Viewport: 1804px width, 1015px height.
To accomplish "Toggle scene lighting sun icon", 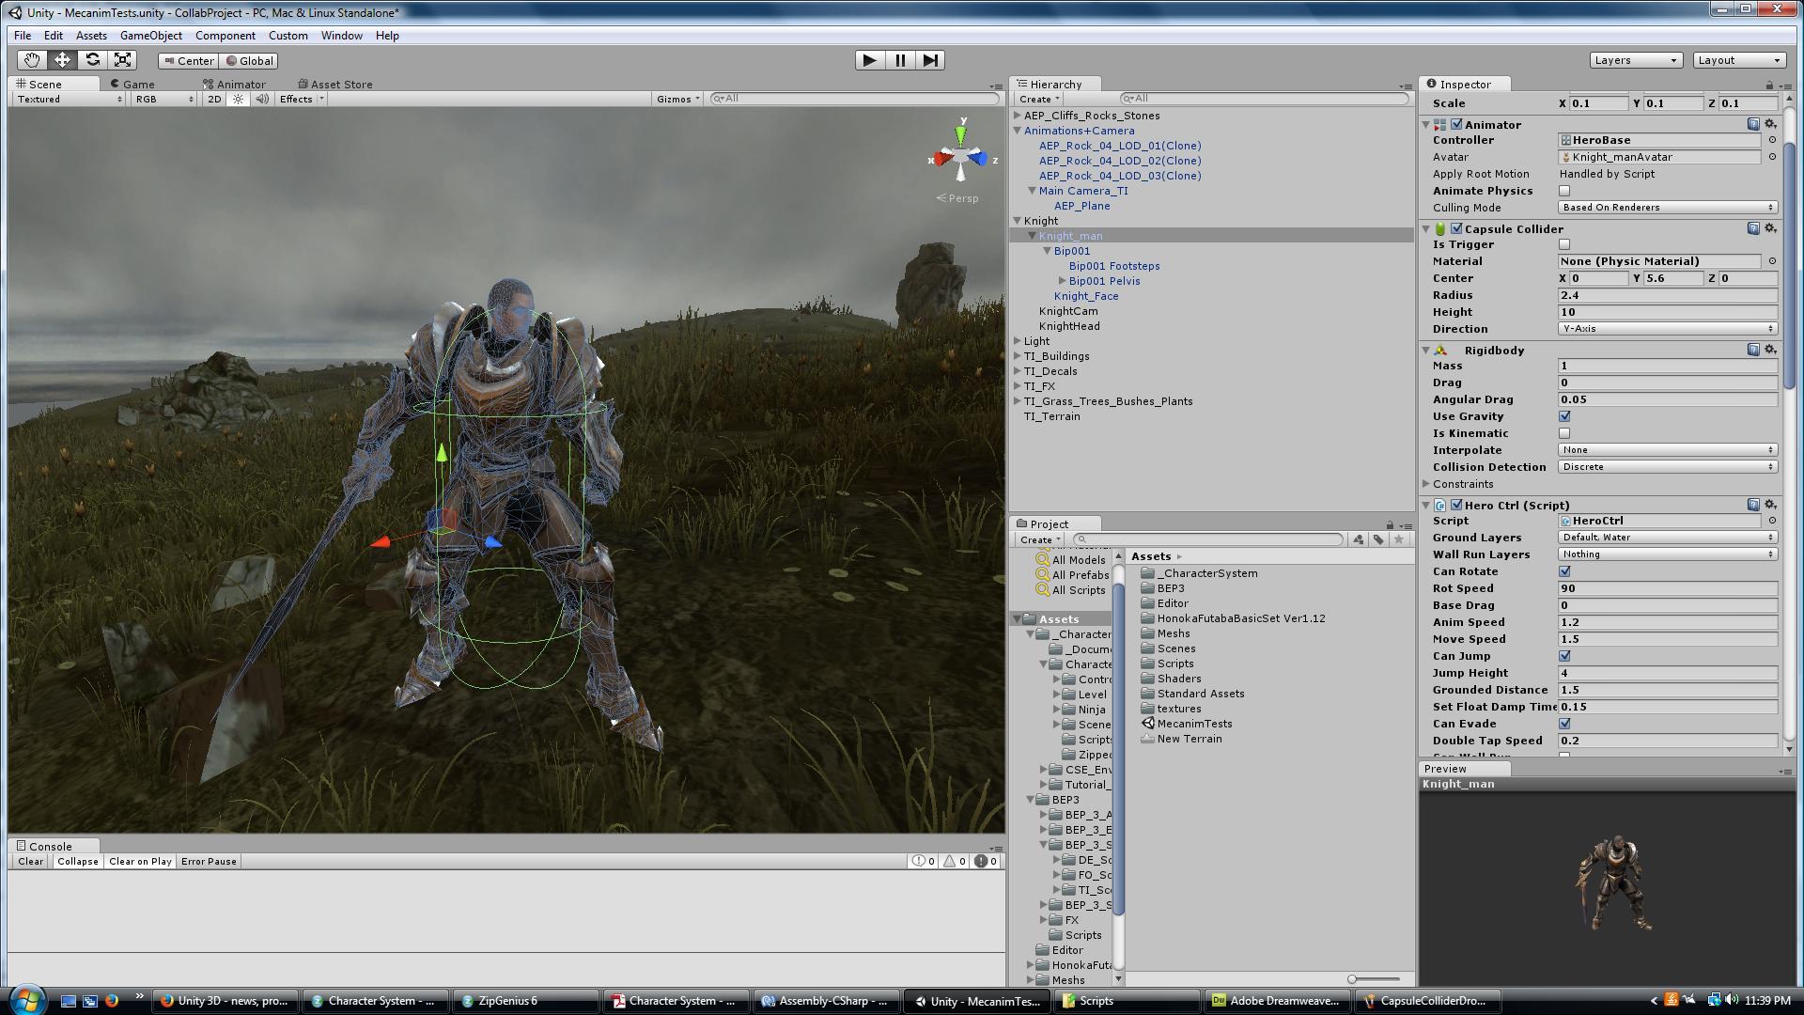I will click(238, 99).
